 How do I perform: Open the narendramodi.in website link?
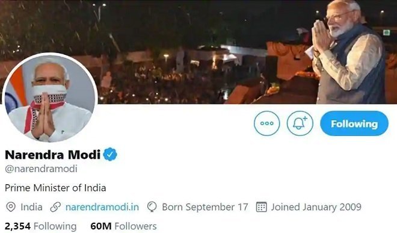[102, 207]
